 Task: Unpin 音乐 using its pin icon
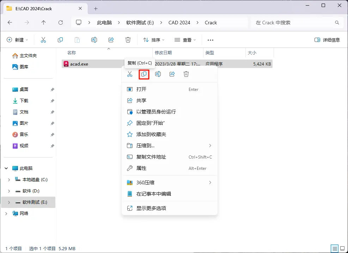[x=53, y=135]
